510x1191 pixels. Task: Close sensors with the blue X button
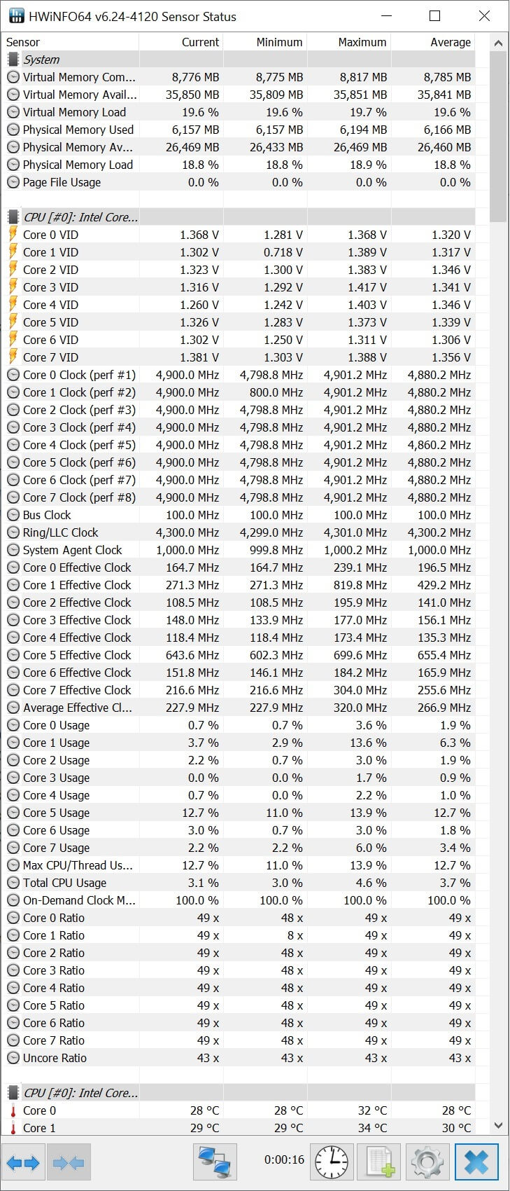[x=476, y=1163]
